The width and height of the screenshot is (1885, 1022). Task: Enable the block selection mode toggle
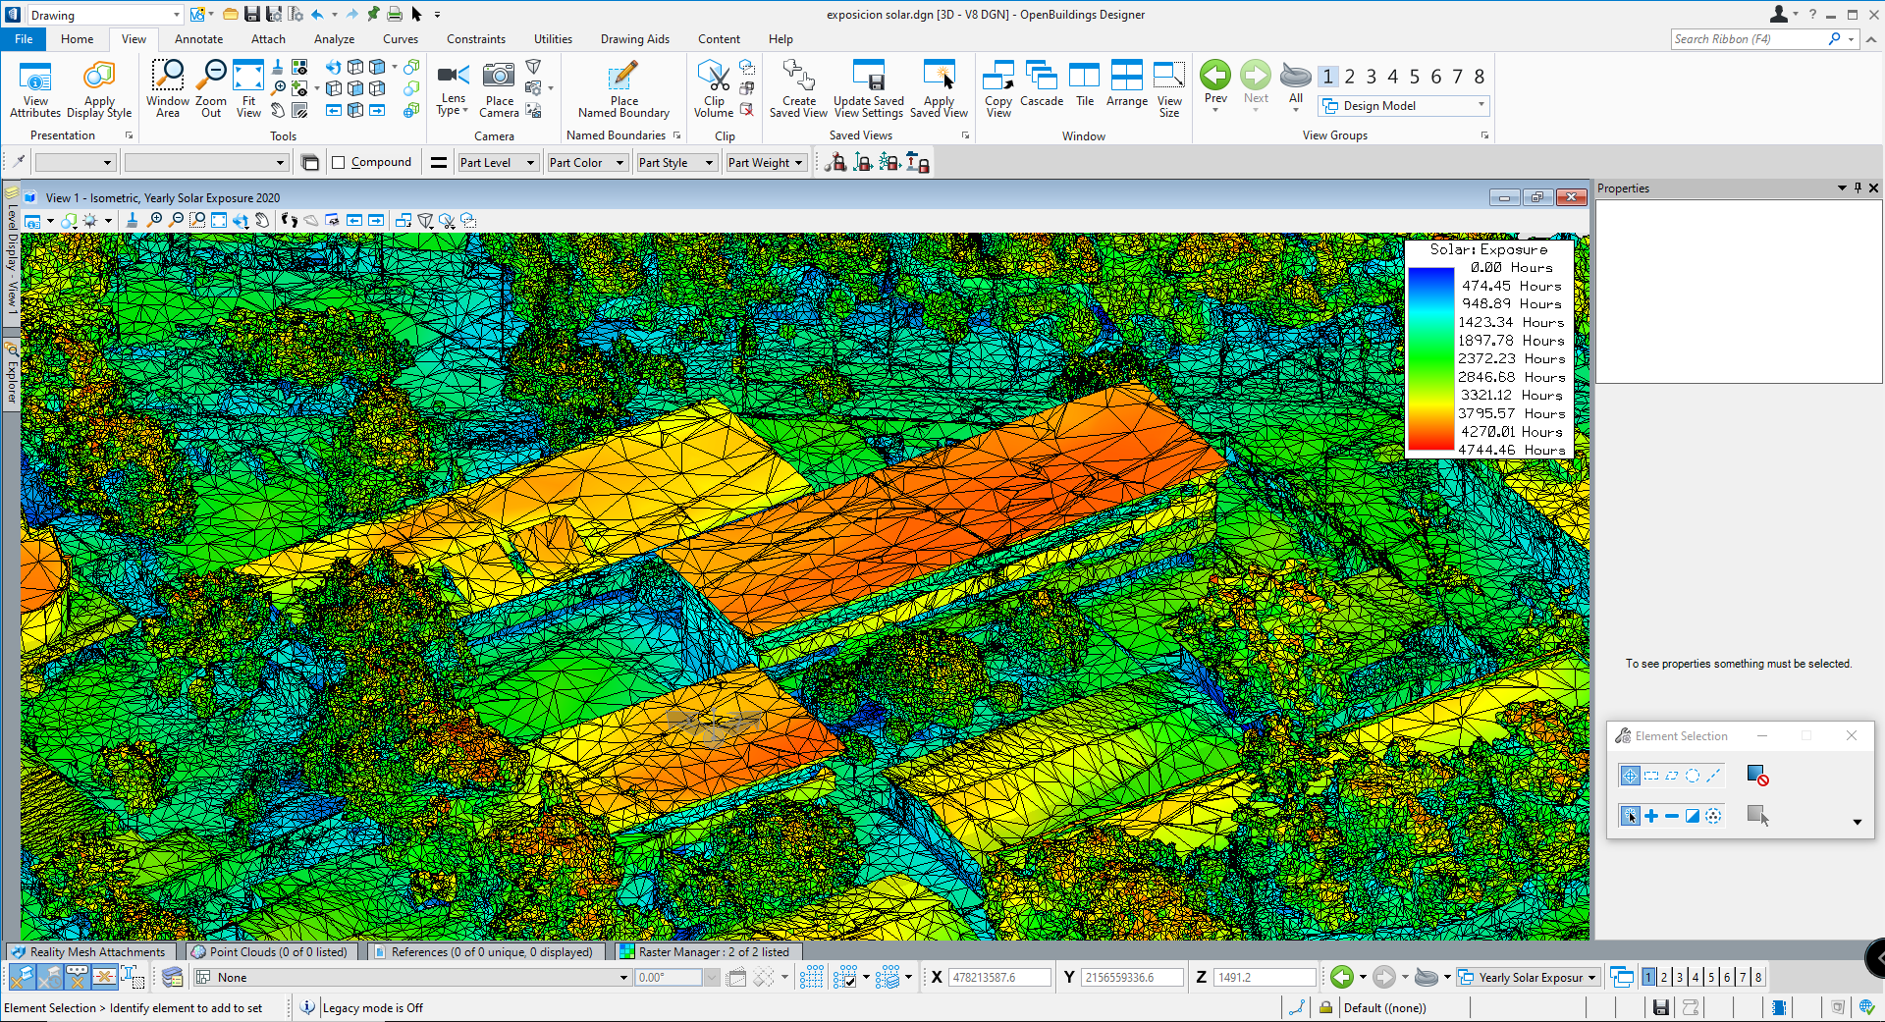[x=1650, y=775]
